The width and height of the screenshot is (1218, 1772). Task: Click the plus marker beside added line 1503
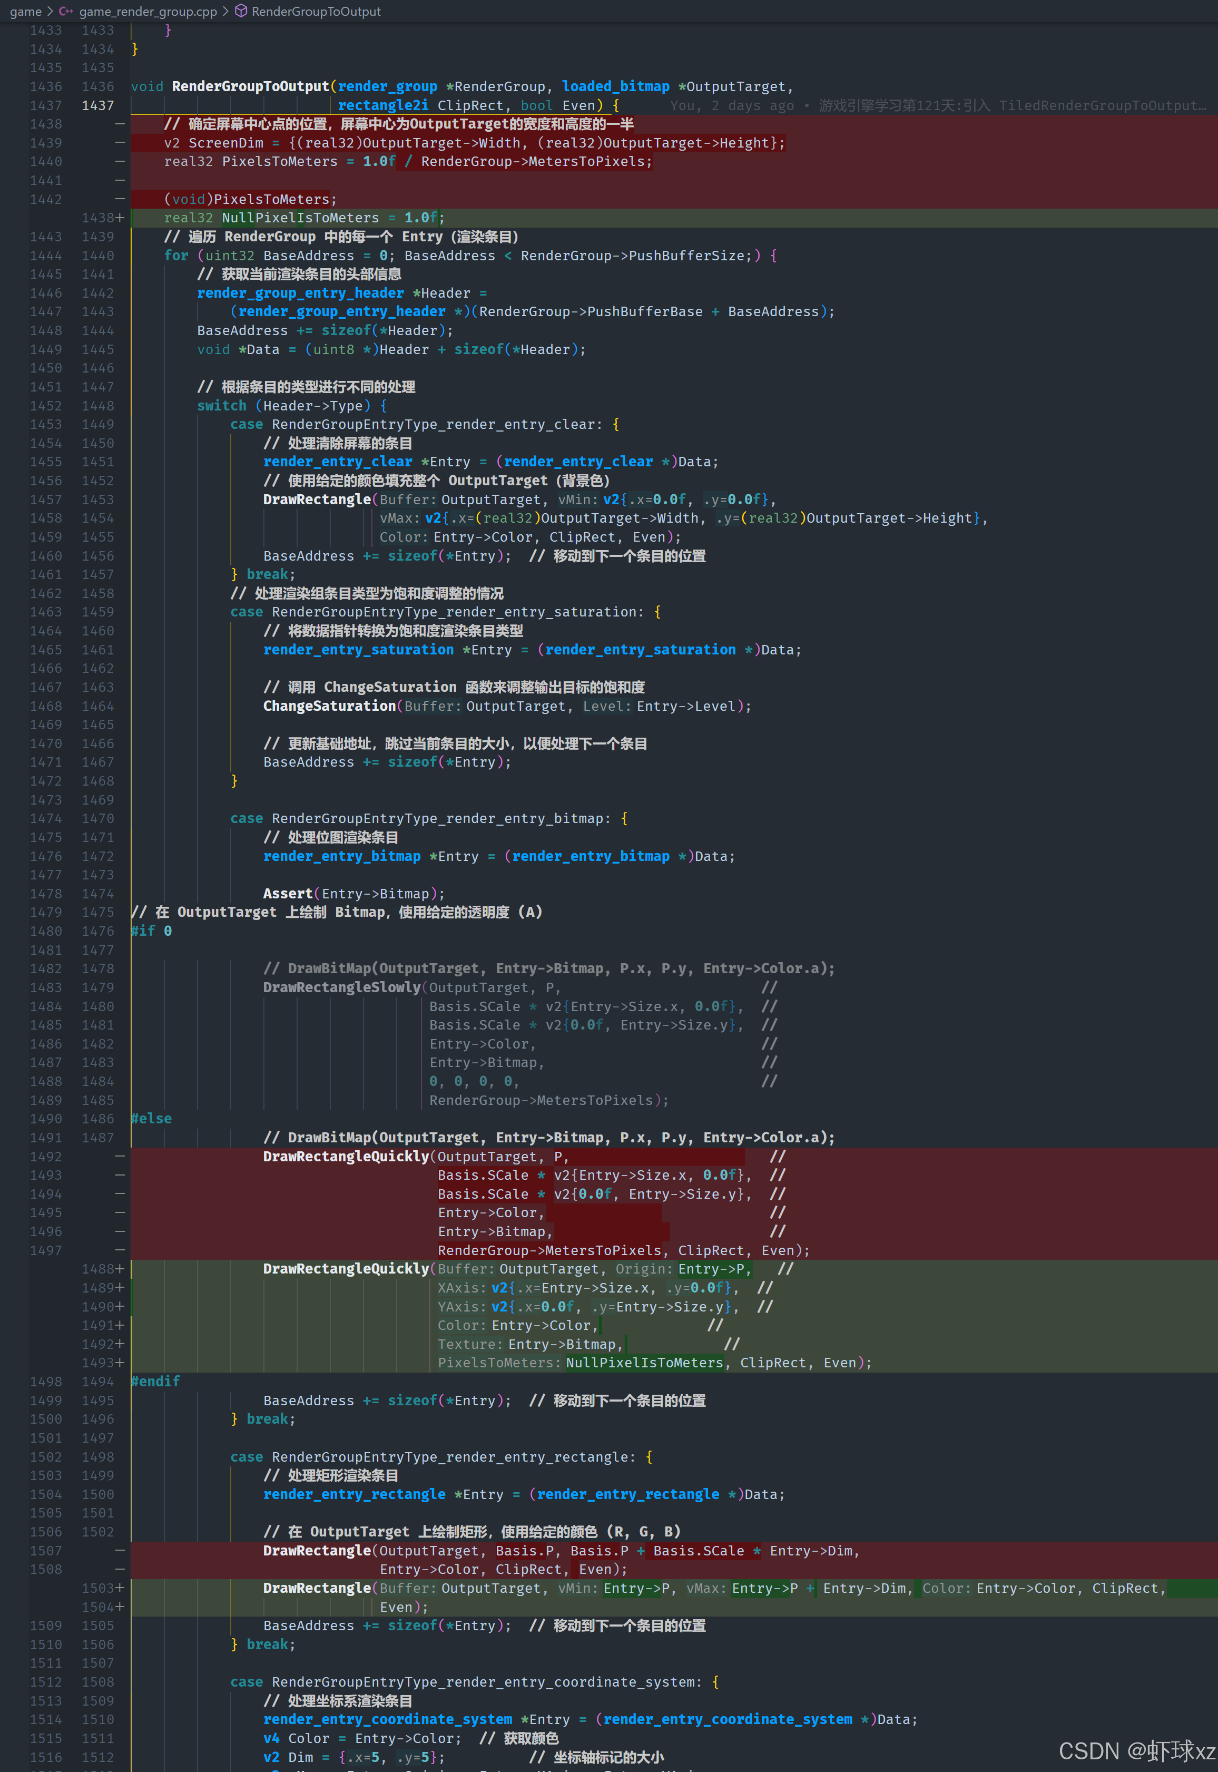tap(120, 1588)
